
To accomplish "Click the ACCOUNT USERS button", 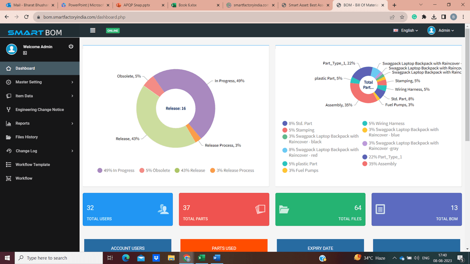I will 128,248.
